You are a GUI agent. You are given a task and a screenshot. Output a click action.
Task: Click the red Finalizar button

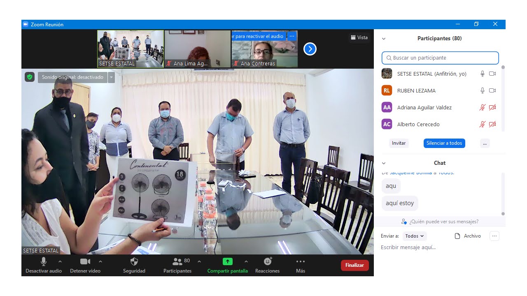354,265
